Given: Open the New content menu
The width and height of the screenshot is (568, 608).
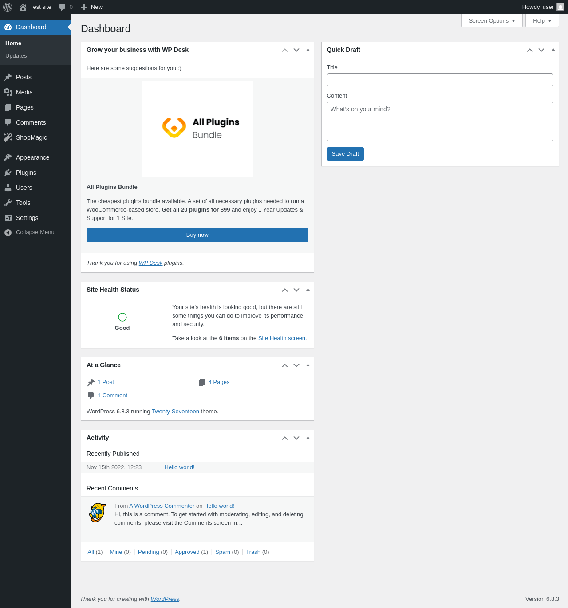Looking at the screenshot, I should 91,7.
